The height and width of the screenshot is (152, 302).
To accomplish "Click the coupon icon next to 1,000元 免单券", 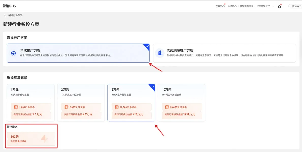I will 16,107.
